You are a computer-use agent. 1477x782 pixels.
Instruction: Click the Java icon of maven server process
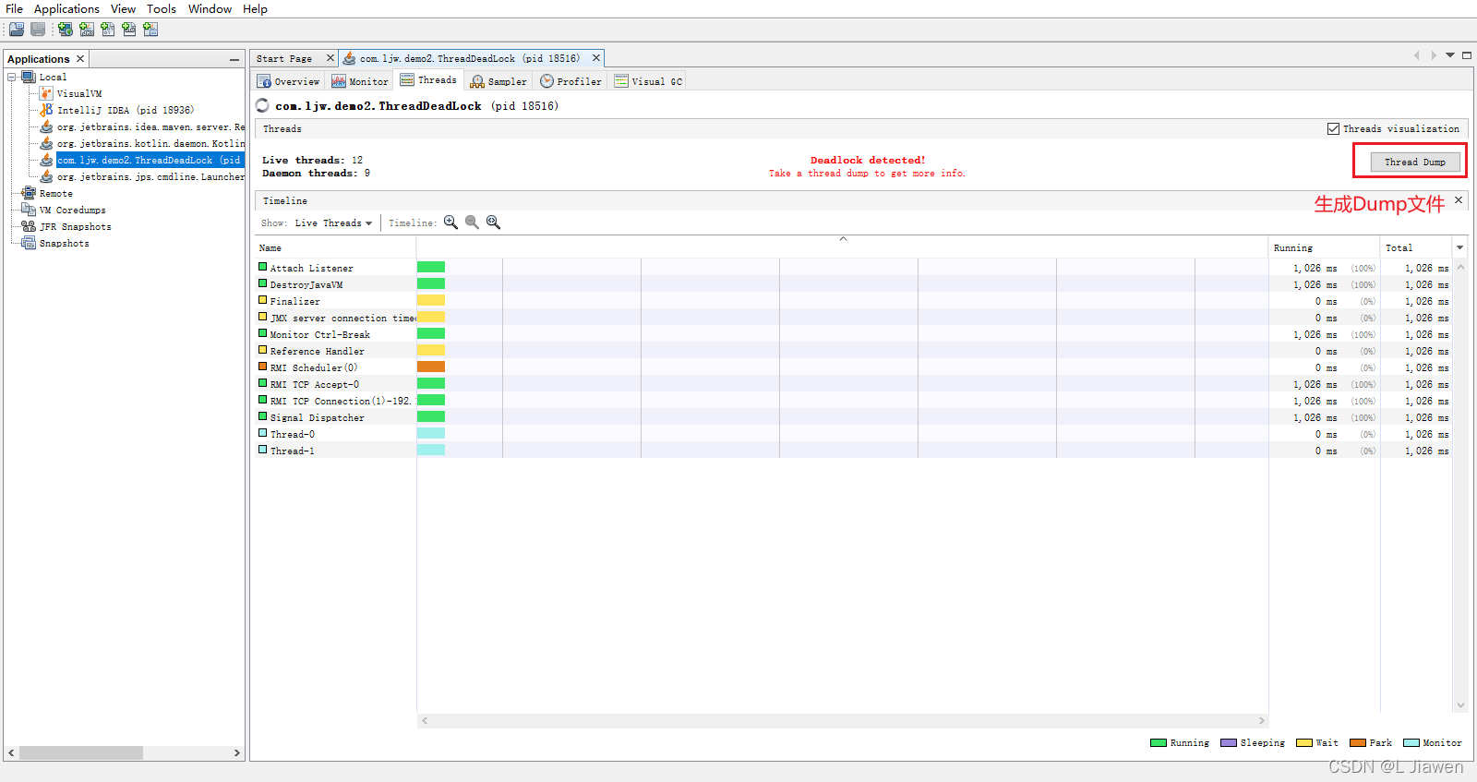(46, 127)
